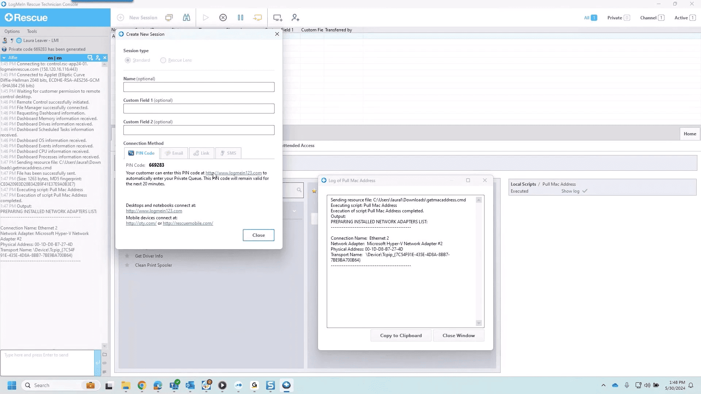Screen dimensions: 701x394
Task: Click the end session X circle icon
Action: click(x=223, y=18)
